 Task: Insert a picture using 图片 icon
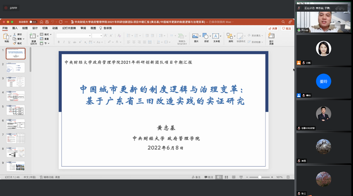(x=196, y=37)
